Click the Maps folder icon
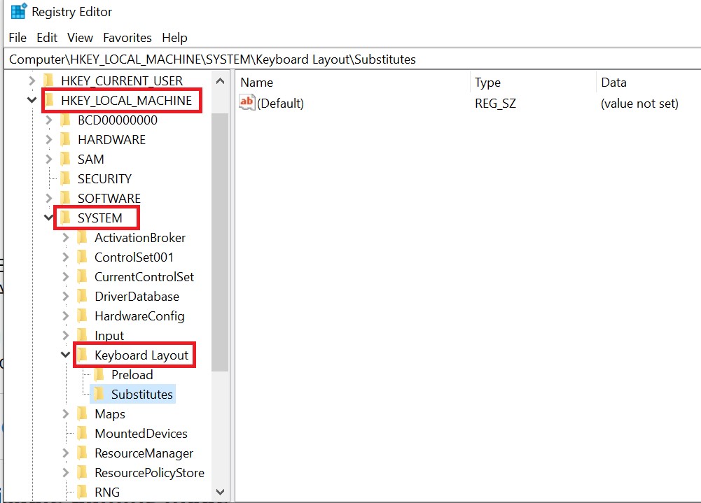 (82, 413)
